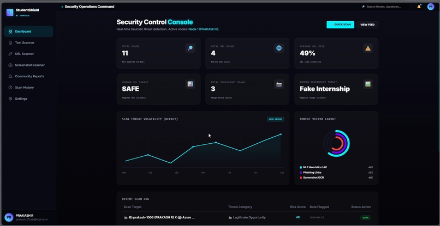Click the Common URL Threat chart icon
The width and height of the screenshot is (440, 226).
[190, 84]
